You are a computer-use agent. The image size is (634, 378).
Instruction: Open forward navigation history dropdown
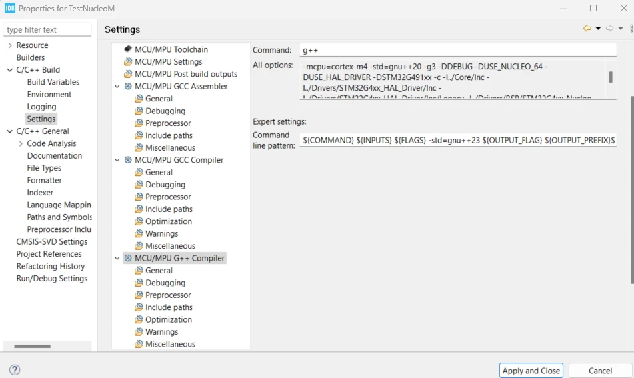pos(620,28)
